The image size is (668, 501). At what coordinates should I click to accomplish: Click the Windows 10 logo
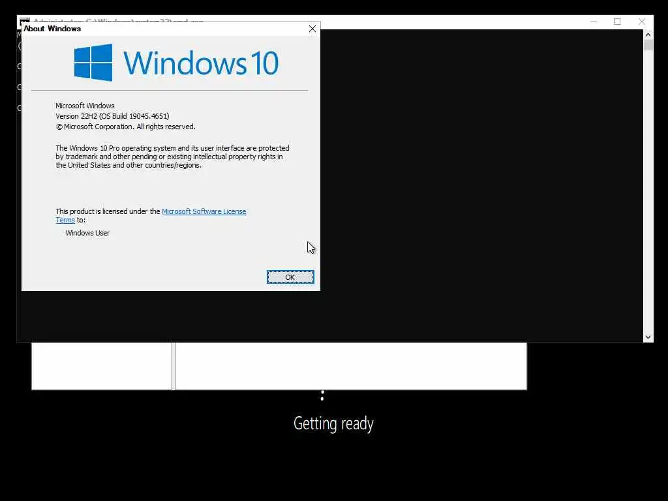click(176, 63)
